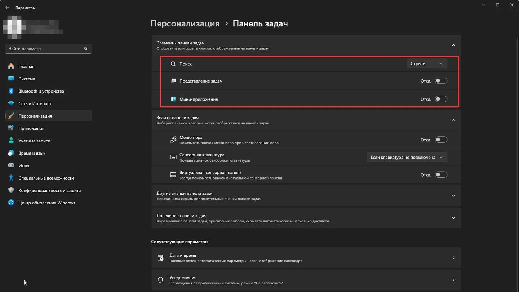Screen dimensions: 519x292
Task: Click the back arrow in the title bar
Action: [x=7, y=7]
